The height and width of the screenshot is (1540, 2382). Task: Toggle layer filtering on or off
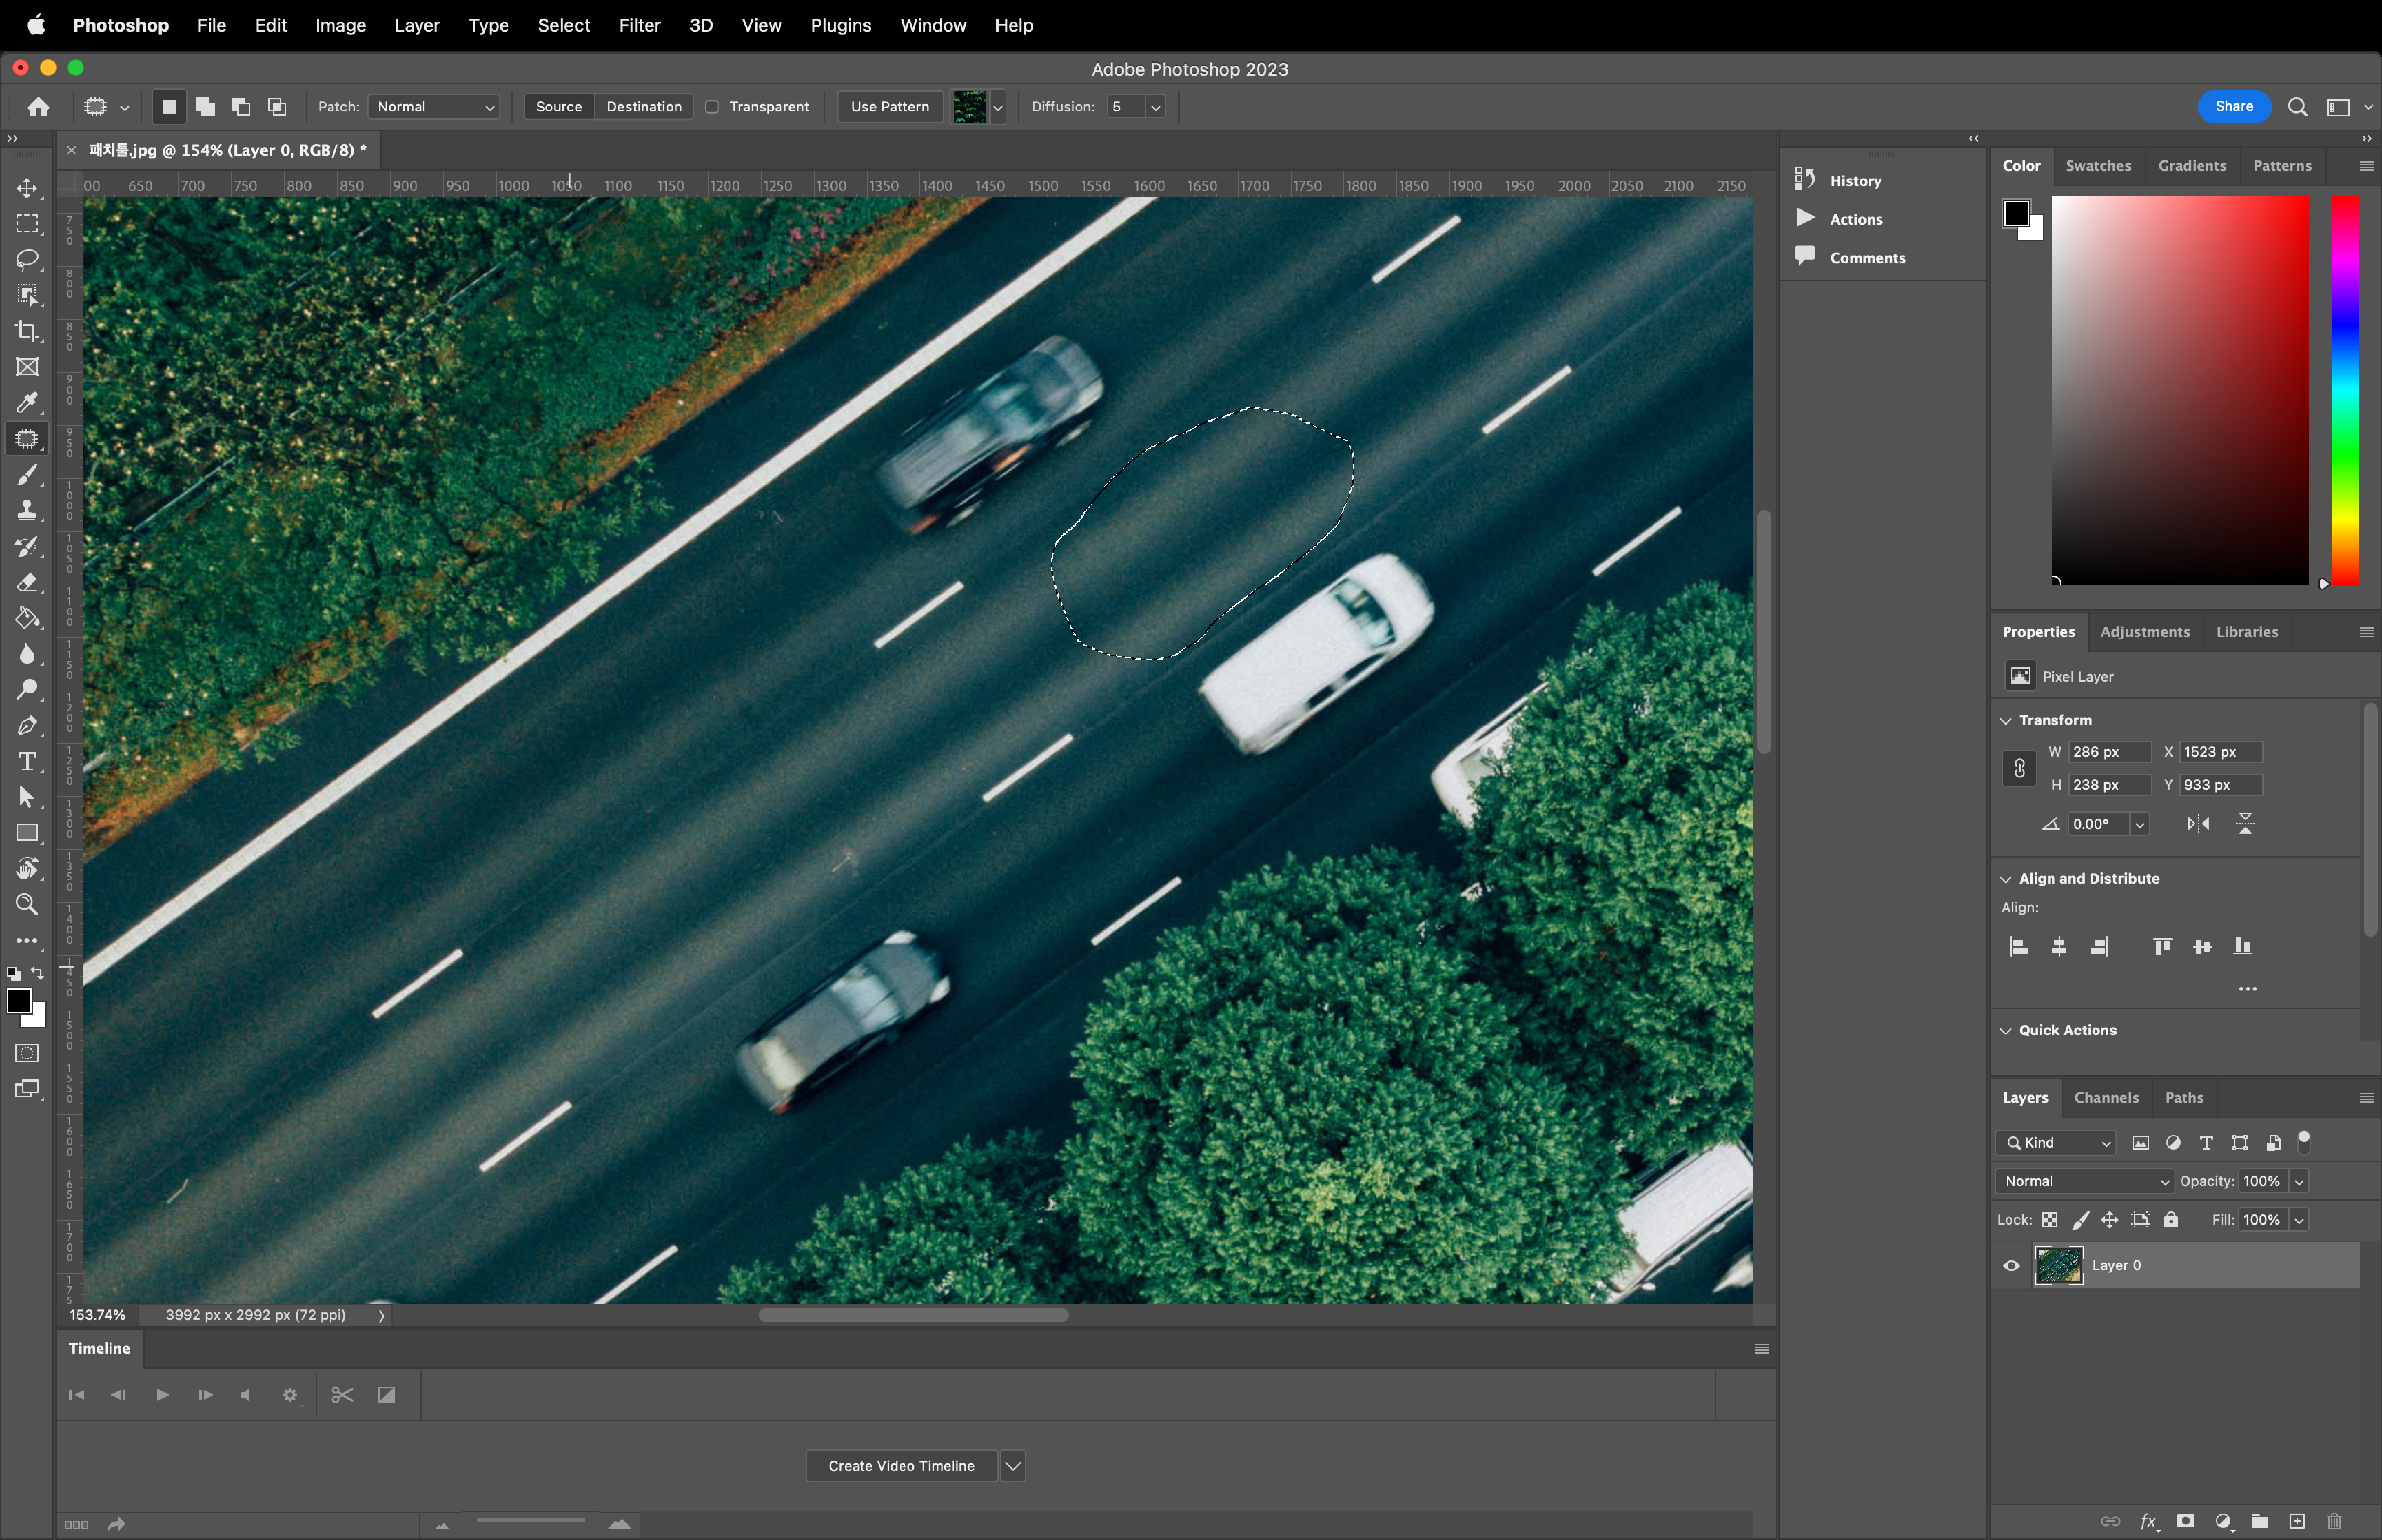(2304, 1142)
